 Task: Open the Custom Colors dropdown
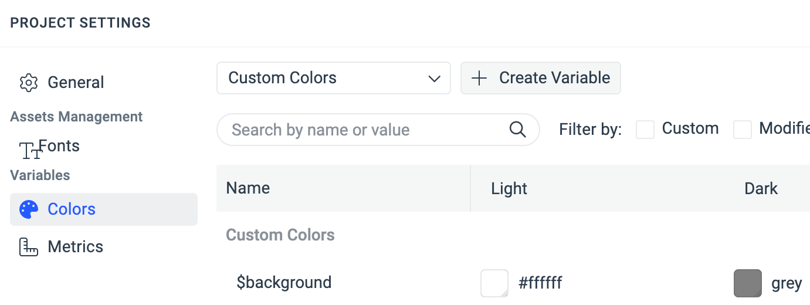(x=333, y=78)
